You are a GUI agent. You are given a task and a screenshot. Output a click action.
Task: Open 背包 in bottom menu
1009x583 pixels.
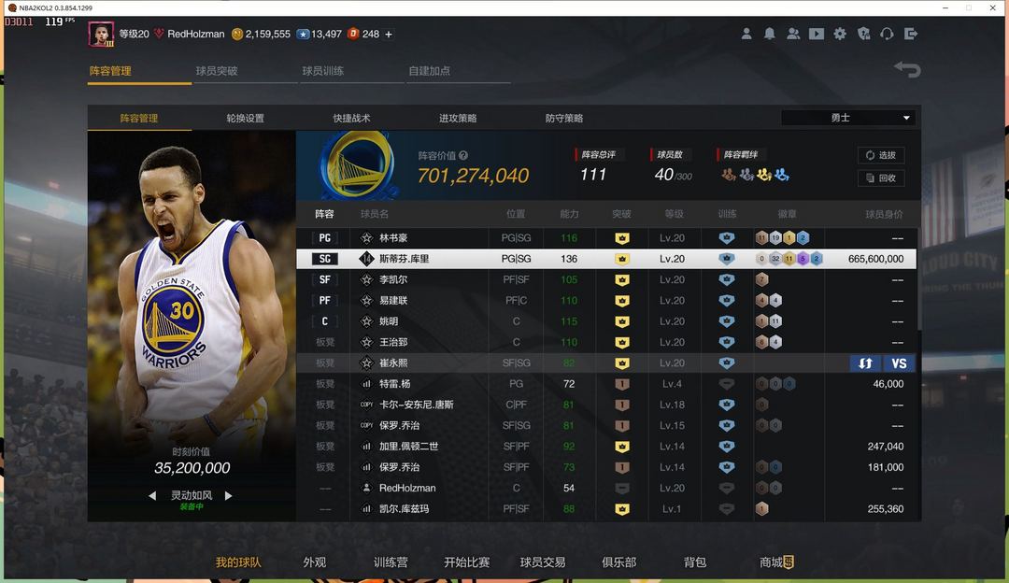click(x=695, y=562)
